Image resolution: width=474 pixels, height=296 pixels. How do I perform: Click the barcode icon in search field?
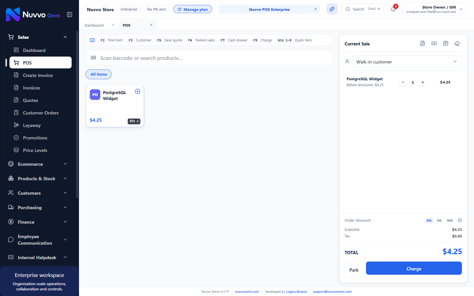click(x=93, y=58)
